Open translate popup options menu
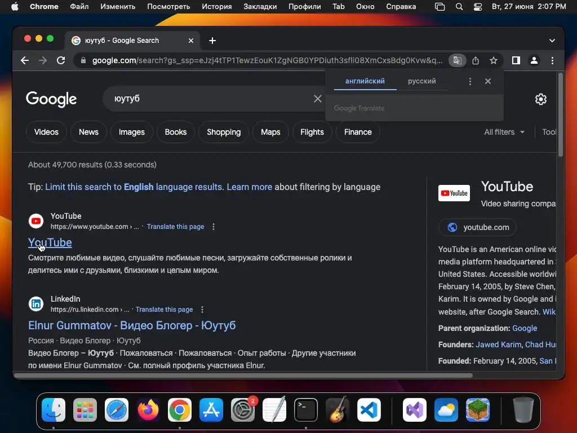 tap(470, 81)
